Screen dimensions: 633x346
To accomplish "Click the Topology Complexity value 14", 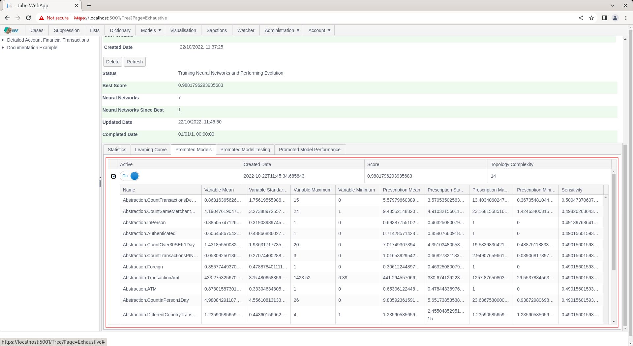I will click(493, 176).
